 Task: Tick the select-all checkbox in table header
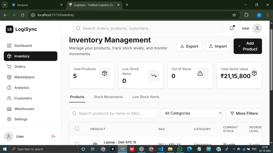click(77, 128)
